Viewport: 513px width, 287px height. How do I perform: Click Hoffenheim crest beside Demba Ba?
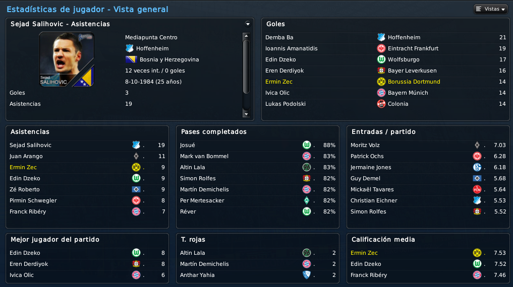point(381,37)
